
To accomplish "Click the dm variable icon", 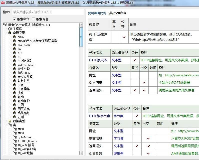I will click(x=14, y=49).
